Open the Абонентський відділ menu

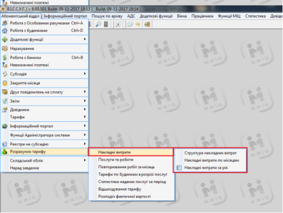click(21, 16)
